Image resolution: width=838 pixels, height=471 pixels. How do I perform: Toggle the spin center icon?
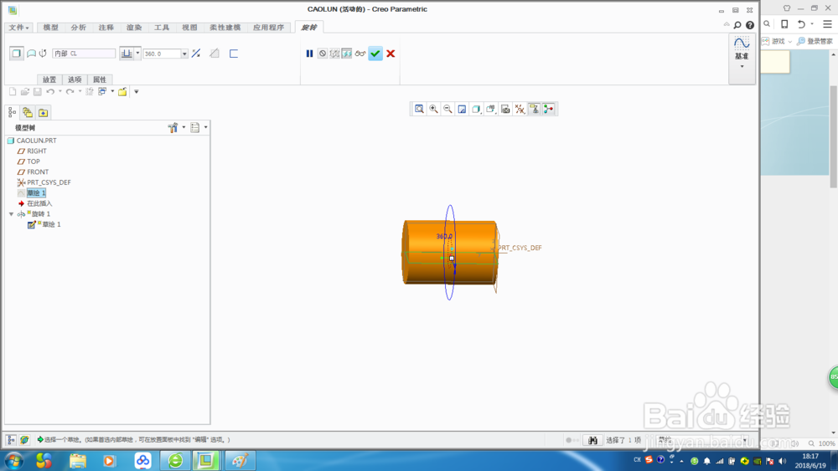coord(548,109)
